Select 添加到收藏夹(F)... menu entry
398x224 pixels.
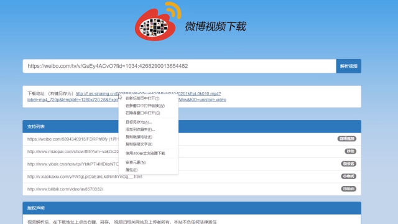pyautogui.click(x=148, y=129)
